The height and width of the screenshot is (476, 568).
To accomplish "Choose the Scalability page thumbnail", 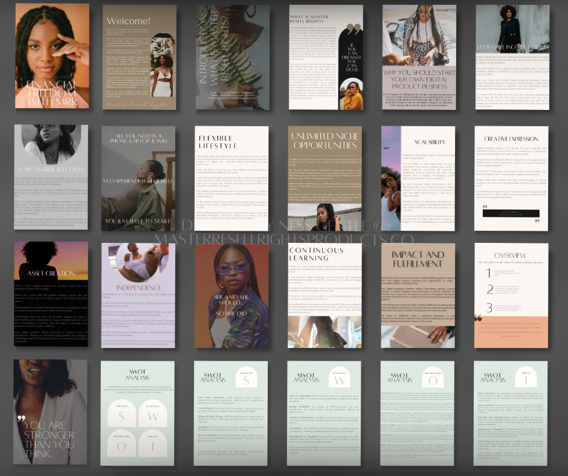I will [x=418, y=176].
